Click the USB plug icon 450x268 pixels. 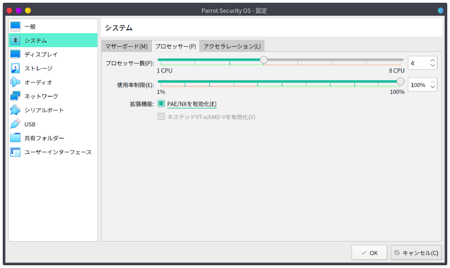pyautogui.click(x=15, y=124)
